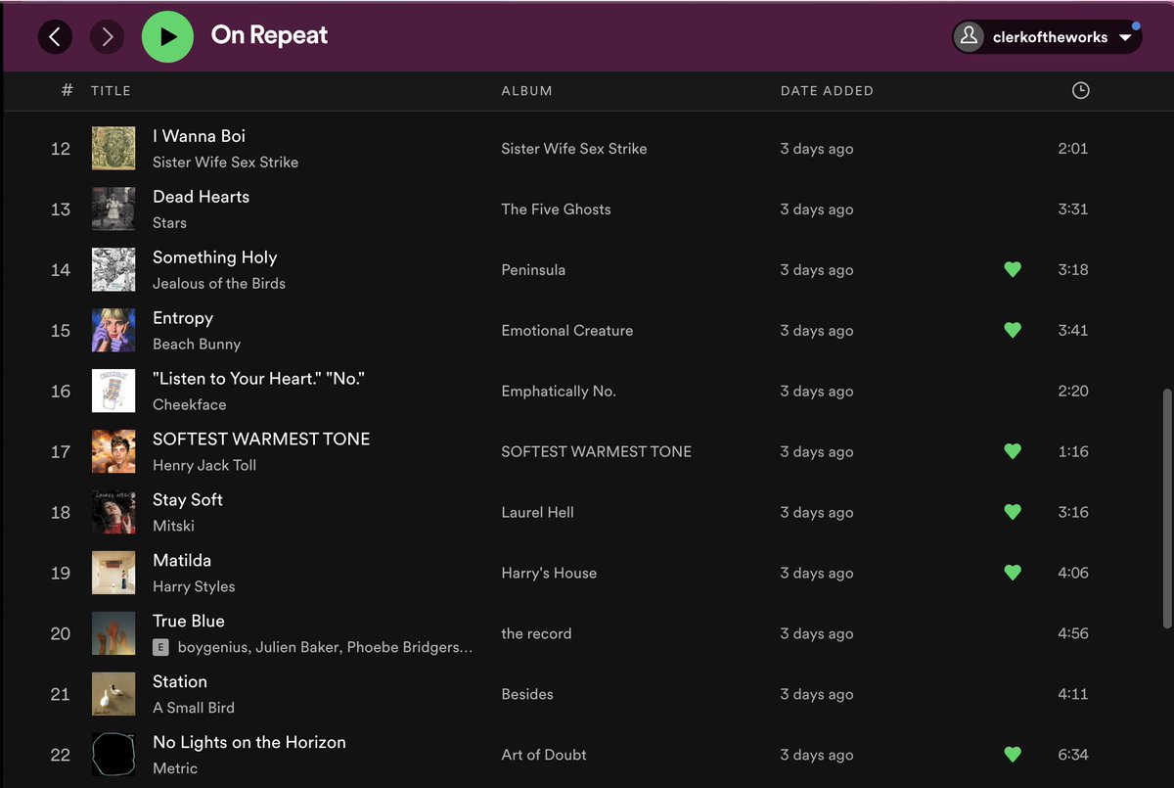
Task: Click the Dead Hearts album artwork
Action: (x=113, y=209)
